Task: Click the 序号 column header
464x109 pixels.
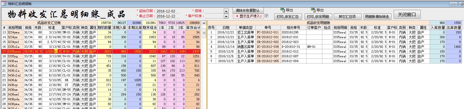Action: pyautogui.click(x=211, y=28)
